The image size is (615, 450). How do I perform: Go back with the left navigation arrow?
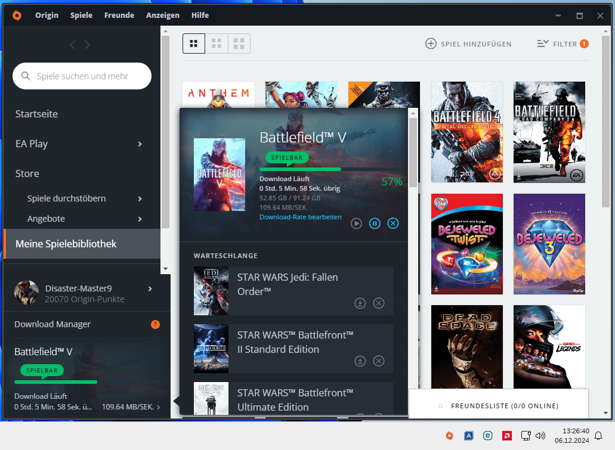(x=73, y=45)
